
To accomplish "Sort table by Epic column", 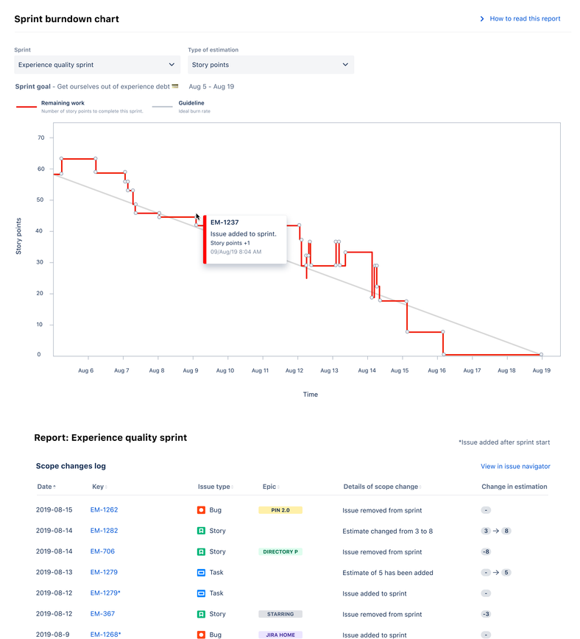I will [271, 487].
